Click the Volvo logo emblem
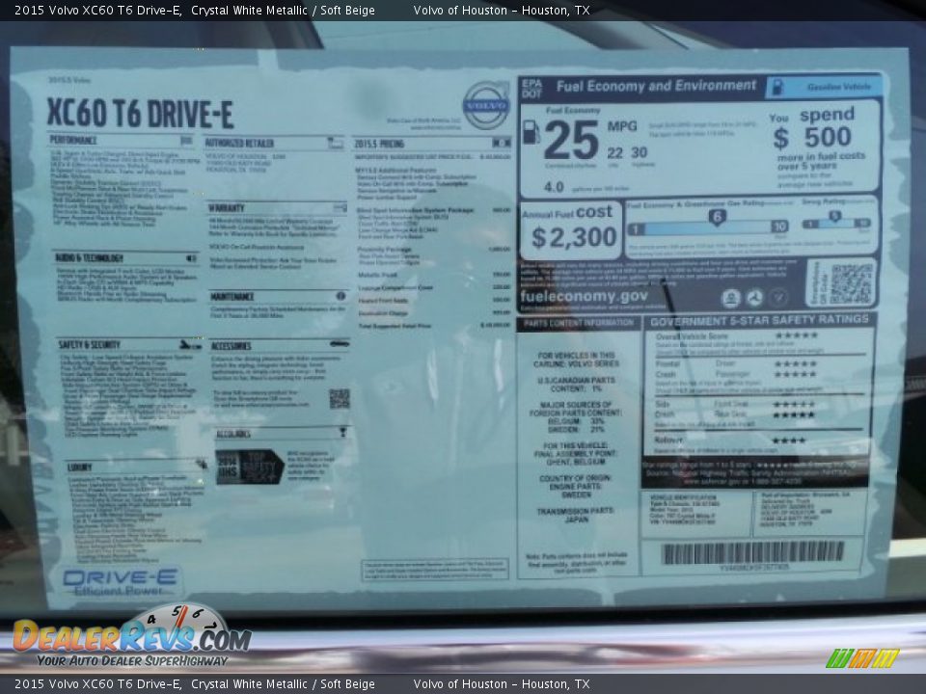This screenshot has width=926, height=694. (485, 104)
